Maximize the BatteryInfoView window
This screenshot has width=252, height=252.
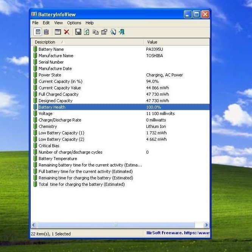coord(196,14)
